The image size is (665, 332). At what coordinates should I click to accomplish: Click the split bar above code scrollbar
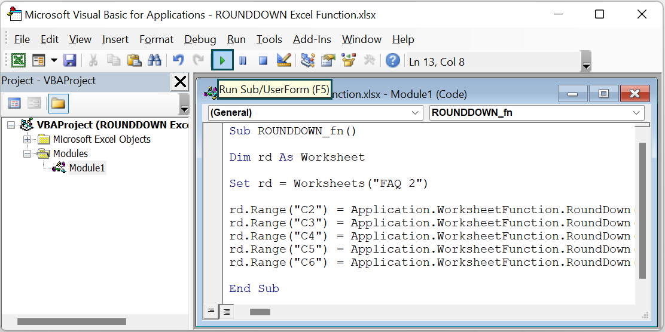642,125
